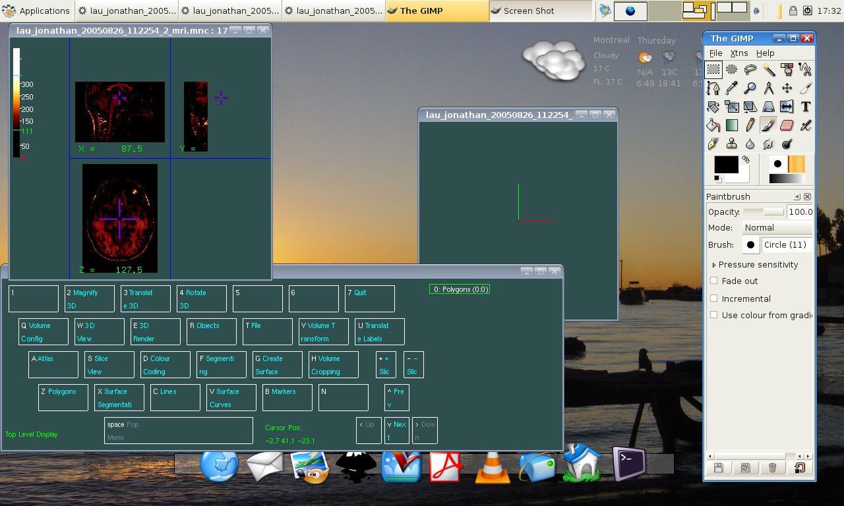Viewport: 844px width, 506px height.
Task: Choose the Crop knife tool
Action: tap(805, 88)
